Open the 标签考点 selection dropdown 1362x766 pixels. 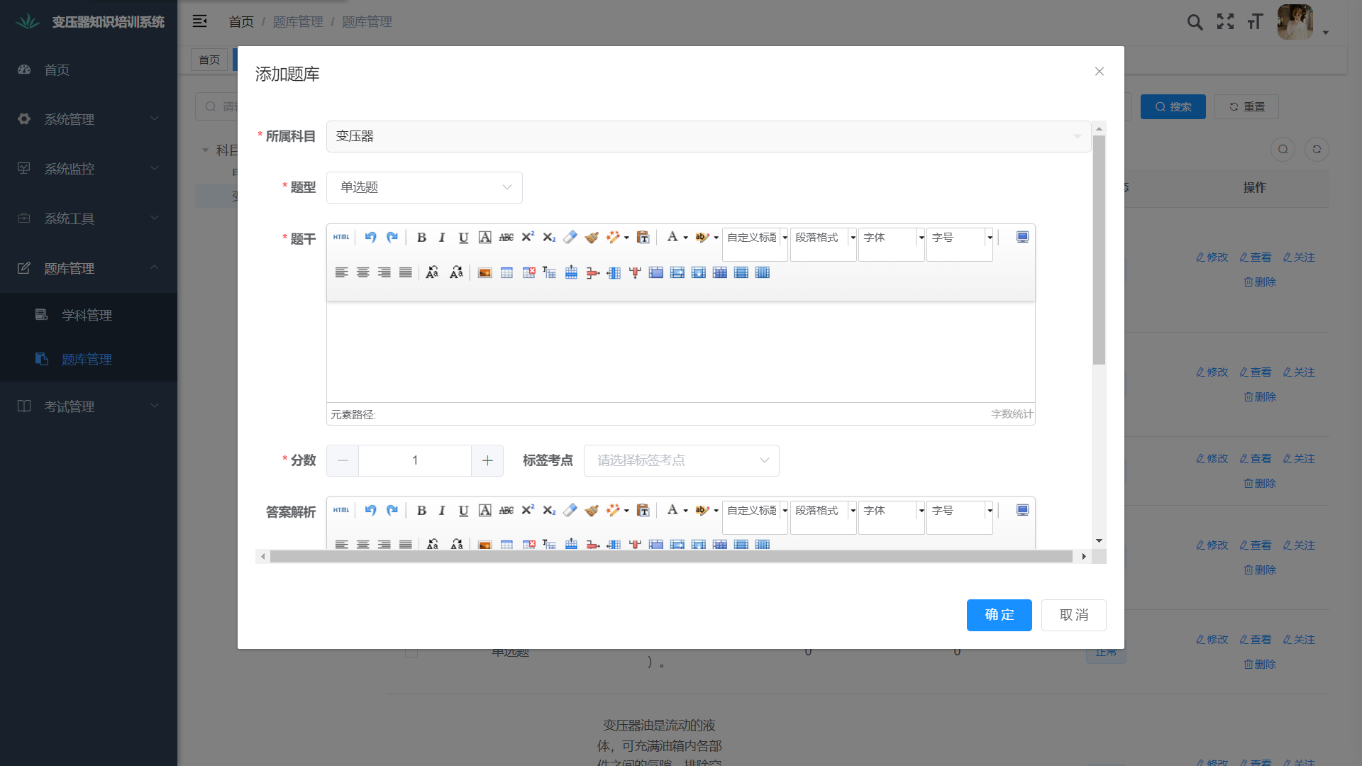point(681,460)
